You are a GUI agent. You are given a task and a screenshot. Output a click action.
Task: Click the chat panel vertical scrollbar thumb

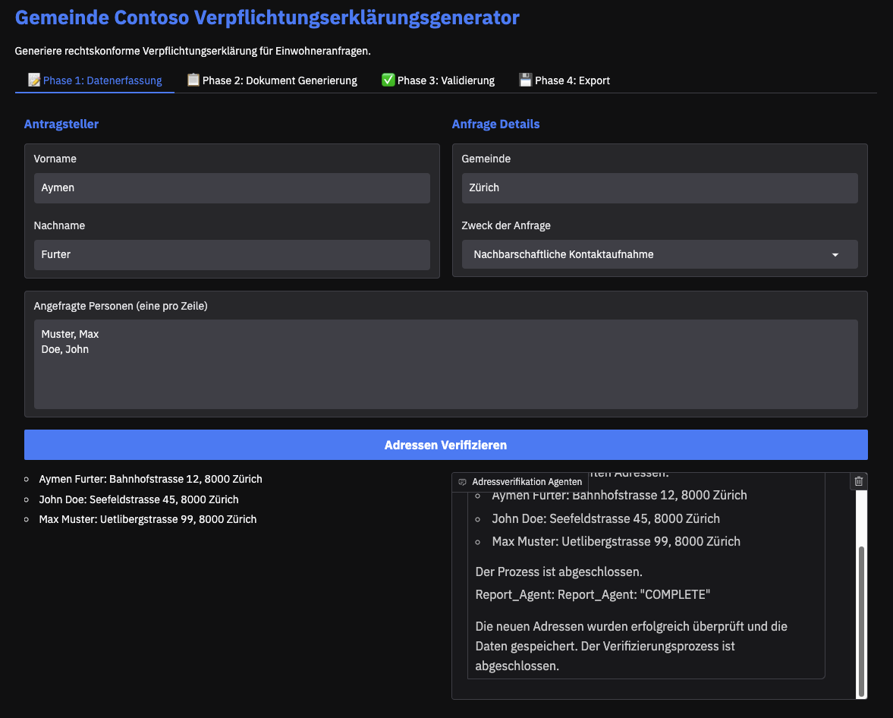click(x=861, y=621)
